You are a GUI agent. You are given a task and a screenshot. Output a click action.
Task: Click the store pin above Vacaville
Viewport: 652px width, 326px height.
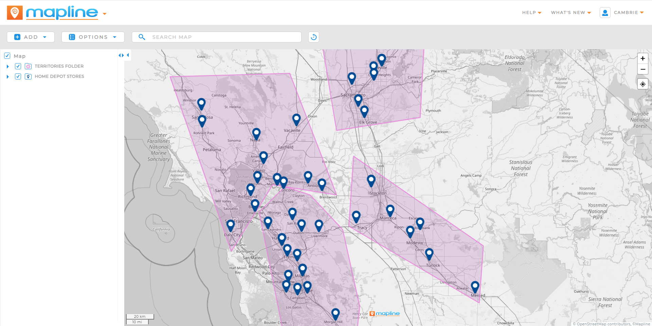(x=296, y=120)
